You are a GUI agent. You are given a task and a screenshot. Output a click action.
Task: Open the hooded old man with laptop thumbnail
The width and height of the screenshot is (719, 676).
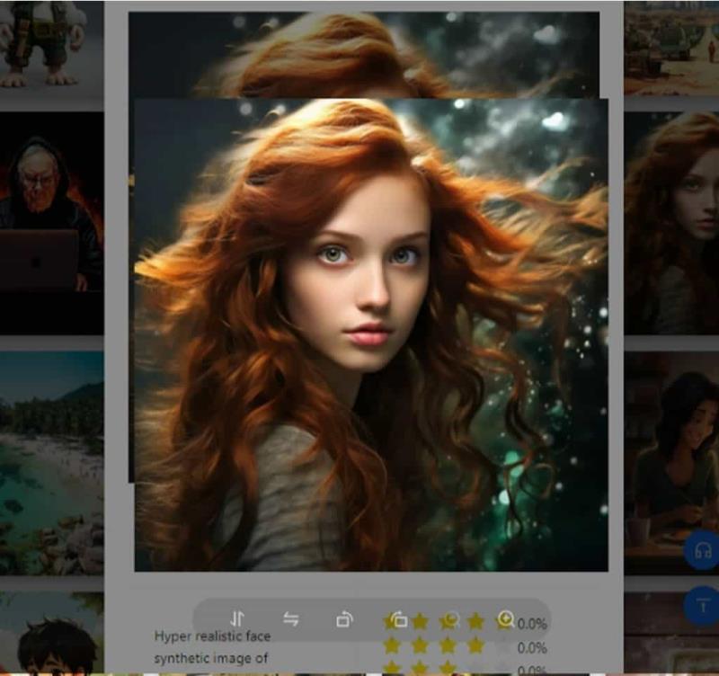pyautogui.click(x=52, y=223)
